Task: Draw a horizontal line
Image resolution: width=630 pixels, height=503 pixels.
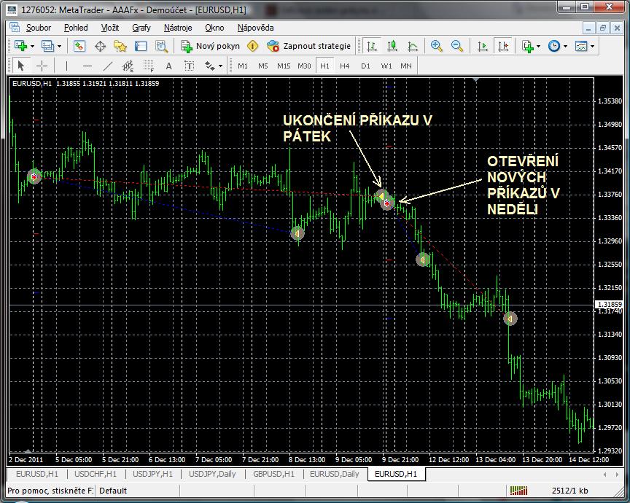Action: tap(87, 66)
